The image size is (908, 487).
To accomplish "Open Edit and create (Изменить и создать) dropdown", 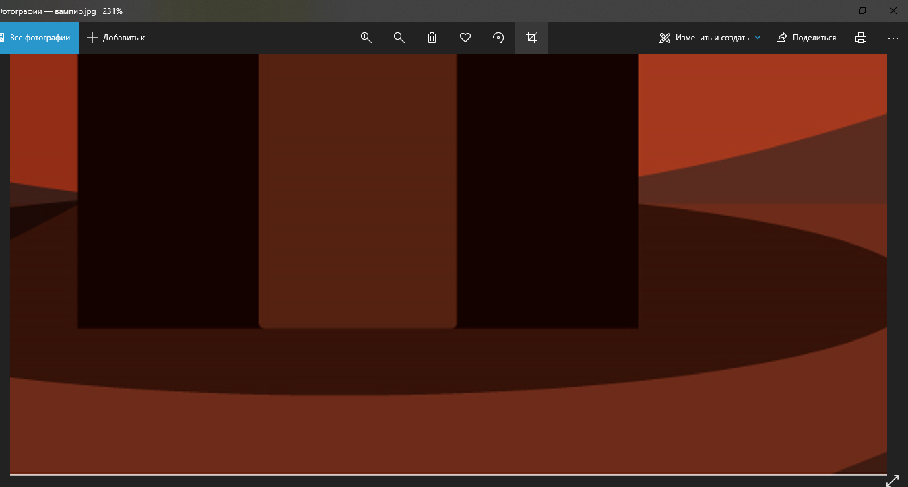I will coord(710,38).
